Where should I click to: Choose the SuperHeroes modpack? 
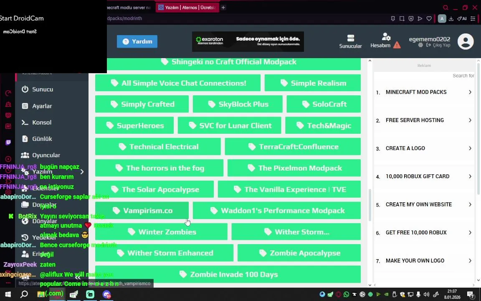click(x=134, y=125)
